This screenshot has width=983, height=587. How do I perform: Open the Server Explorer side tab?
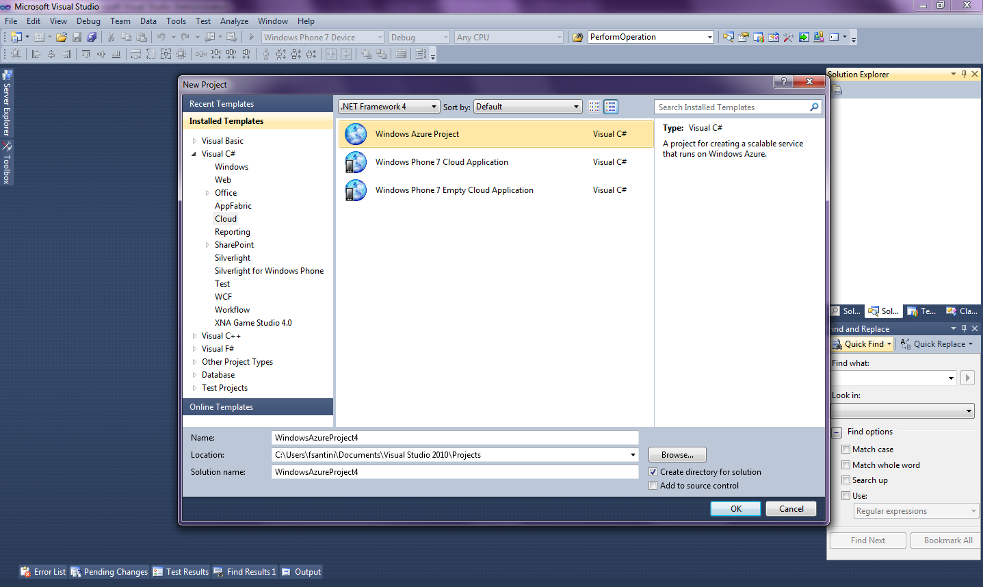(x=7, y=103)
